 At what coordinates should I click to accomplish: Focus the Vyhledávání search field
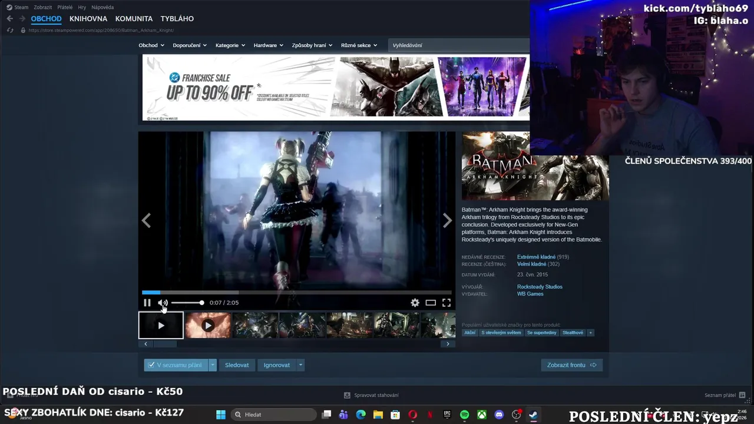tap(459, 45)
